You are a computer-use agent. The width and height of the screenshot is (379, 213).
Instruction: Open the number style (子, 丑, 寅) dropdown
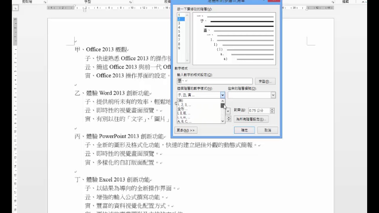point(222,95)
